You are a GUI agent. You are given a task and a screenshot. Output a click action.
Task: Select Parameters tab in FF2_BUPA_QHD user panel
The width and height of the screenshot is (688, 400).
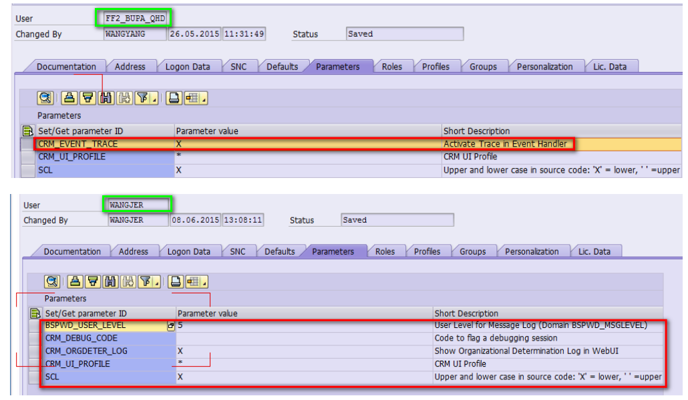point(337,67)
